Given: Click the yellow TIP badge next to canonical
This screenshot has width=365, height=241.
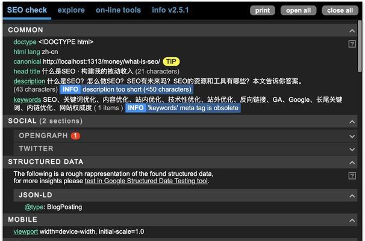Looking at the screenshot, I should pyautogui.click(x=171, y=61).
